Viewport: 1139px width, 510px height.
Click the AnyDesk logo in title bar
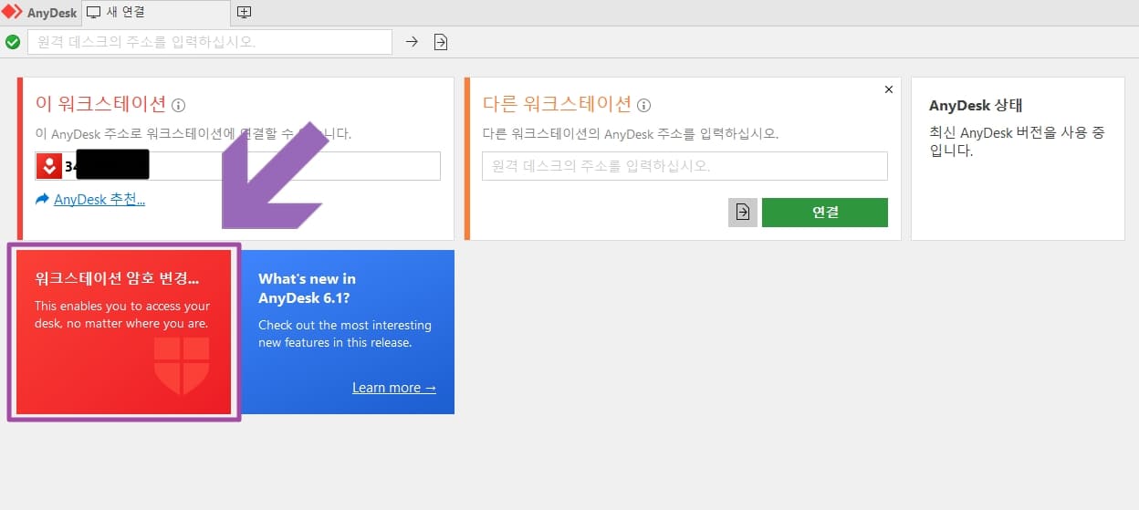click(12, 13)
